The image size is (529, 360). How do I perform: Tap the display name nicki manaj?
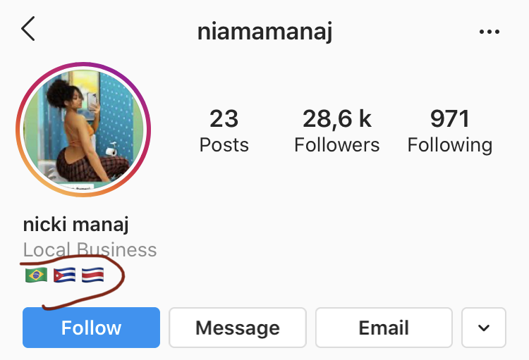coord(75,225)
